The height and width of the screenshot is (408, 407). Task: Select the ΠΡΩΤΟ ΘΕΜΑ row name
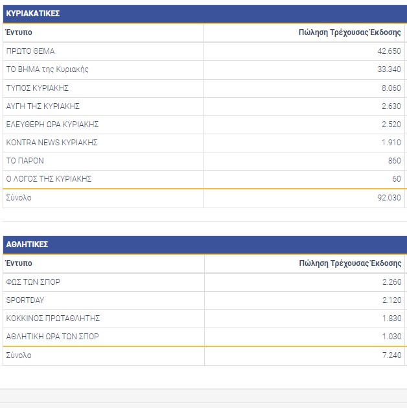click(30, 51)
